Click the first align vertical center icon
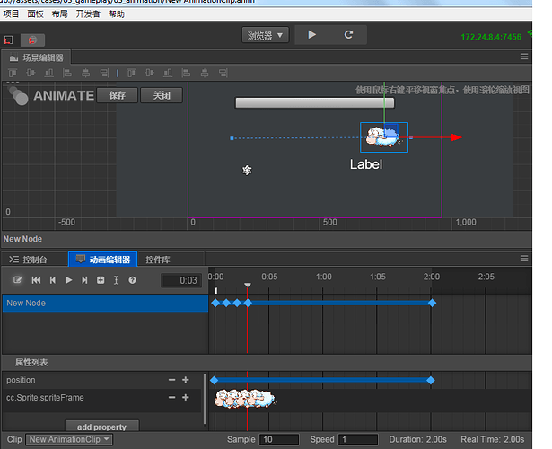The width and height of the screenshot is (552, 449). 31,73
